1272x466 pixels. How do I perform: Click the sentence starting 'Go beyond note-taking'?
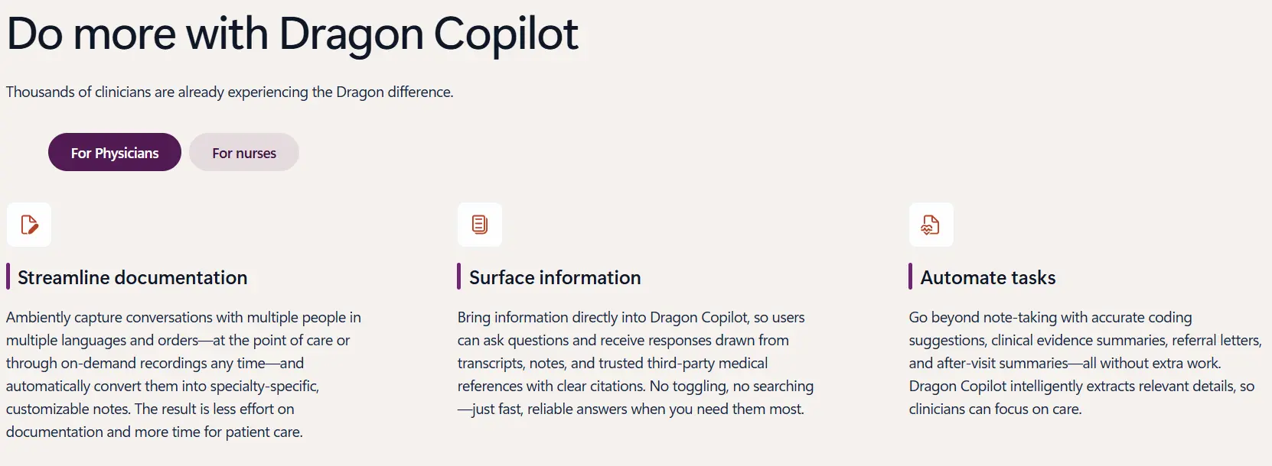(1085, 340)
